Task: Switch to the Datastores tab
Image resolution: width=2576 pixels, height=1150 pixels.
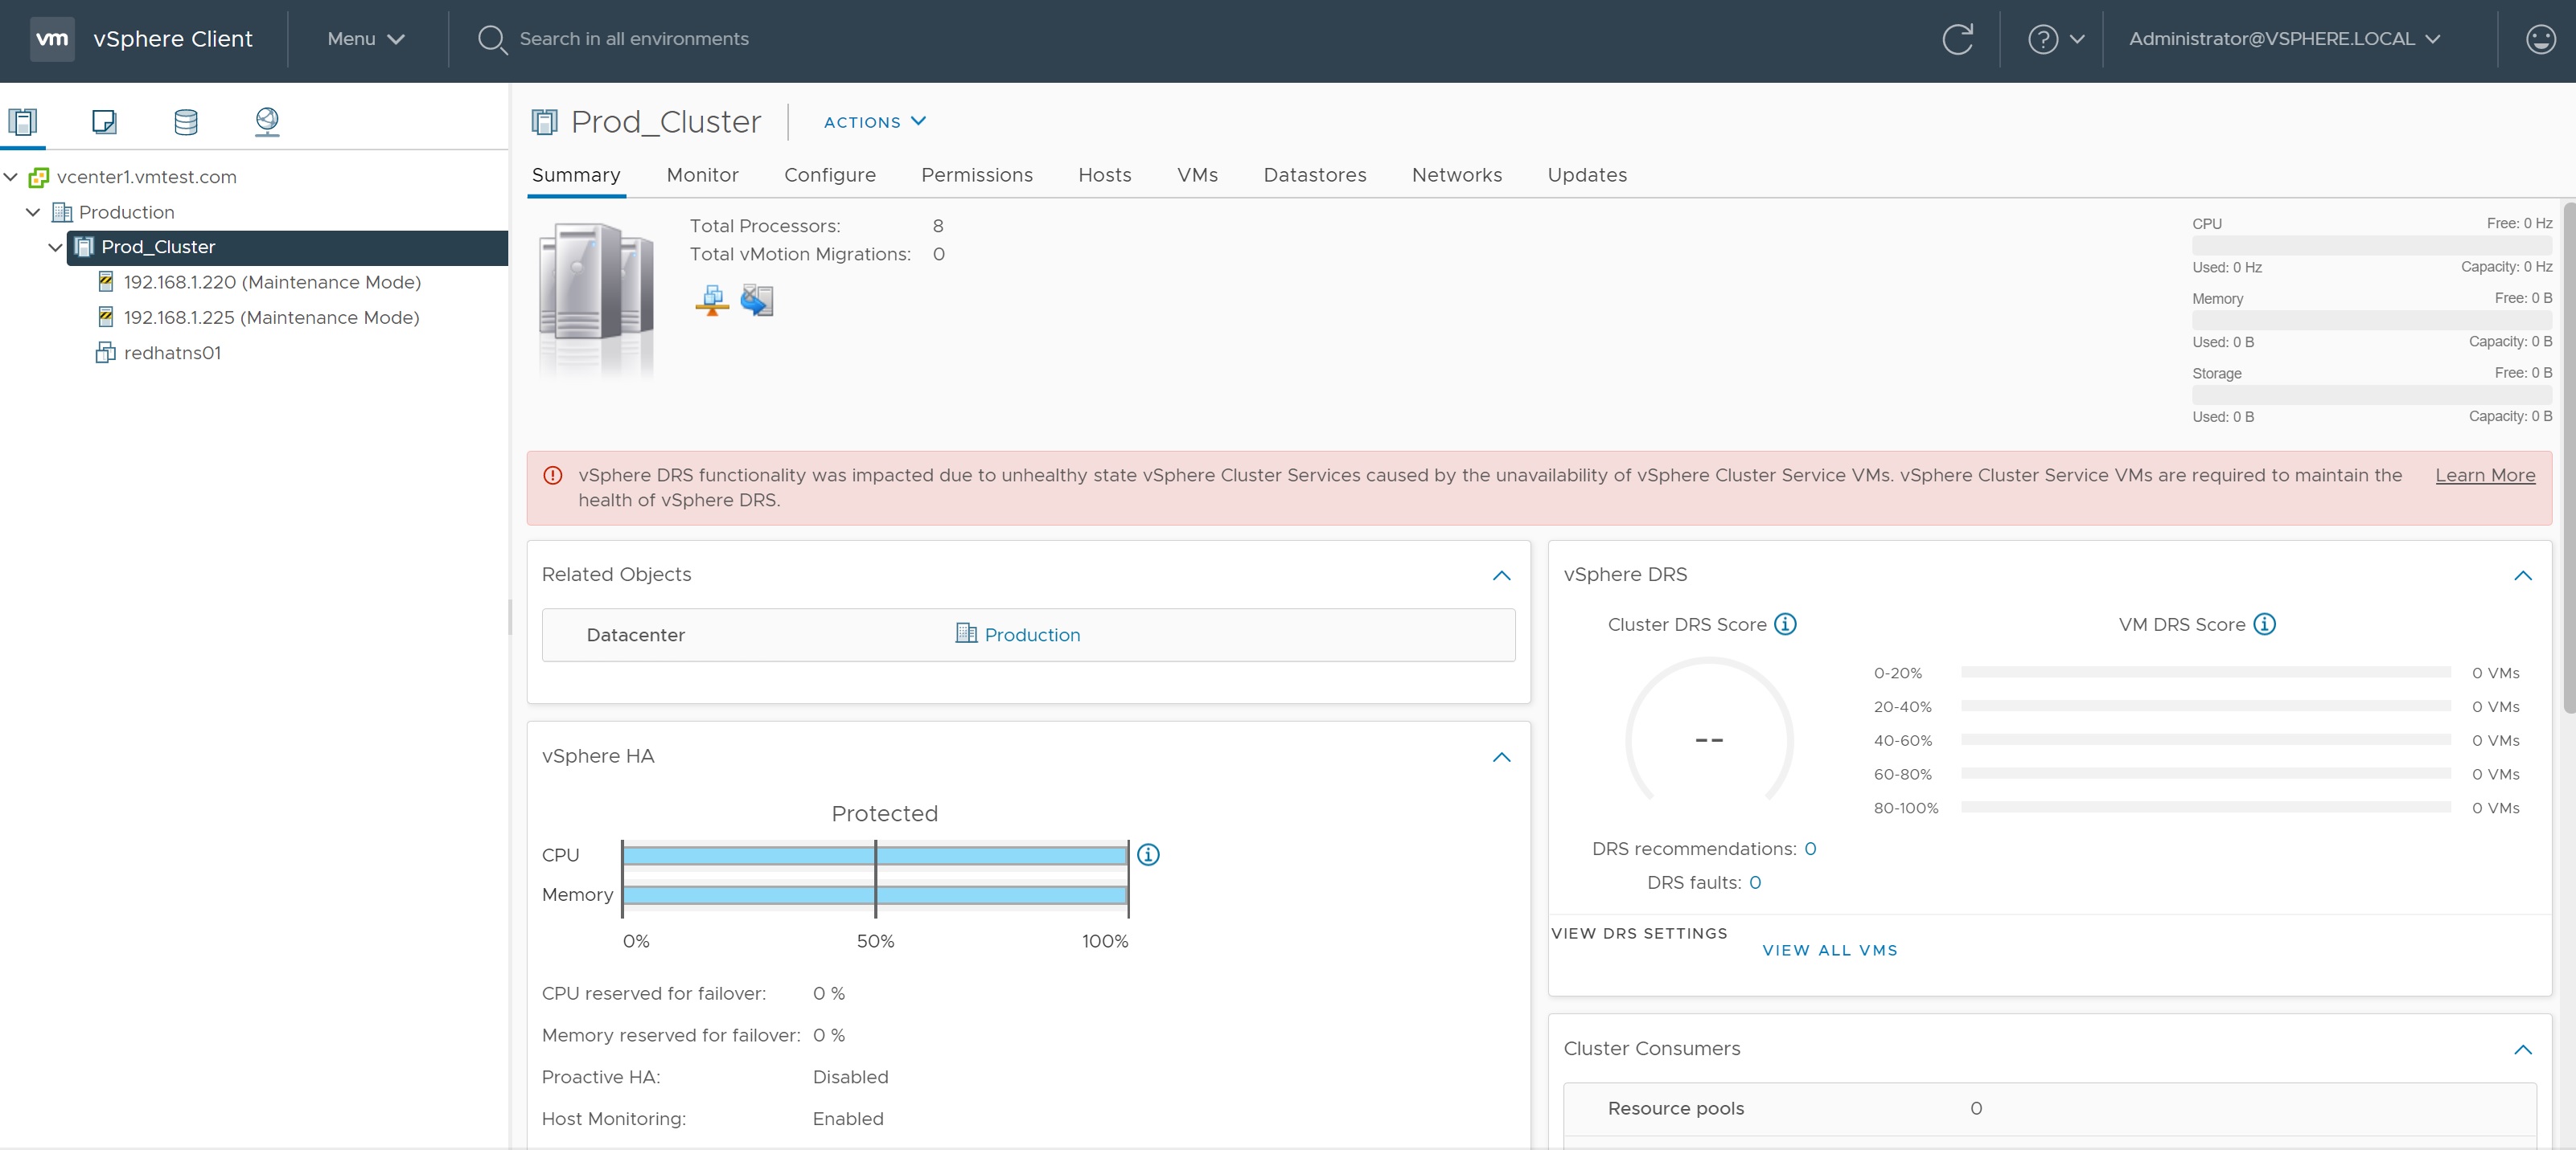Action: 1314,175
